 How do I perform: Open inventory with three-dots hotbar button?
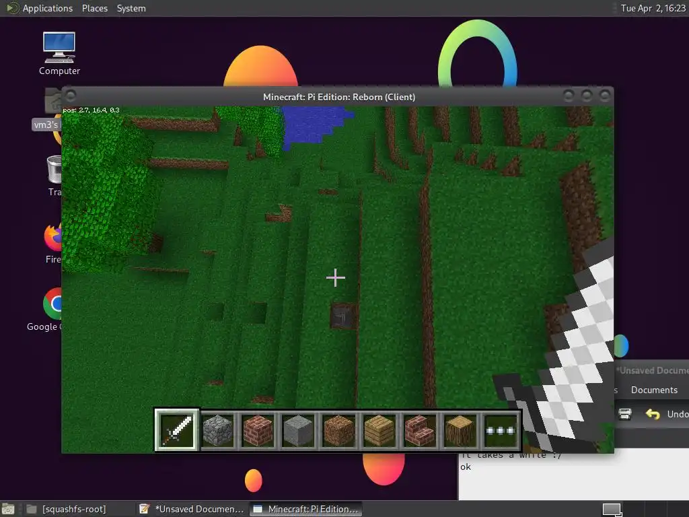coord(501,430)
